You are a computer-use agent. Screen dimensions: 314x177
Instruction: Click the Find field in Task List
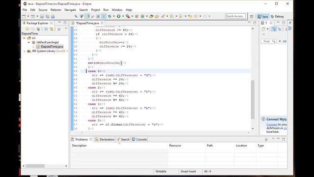pyautogui.click(x=268, y=41)
